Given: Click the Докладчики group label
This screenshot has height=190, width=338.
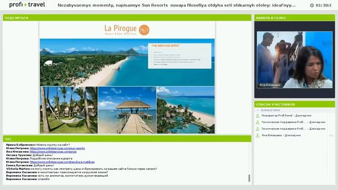Looking at the screenshot, I should (x=270, y=110).
